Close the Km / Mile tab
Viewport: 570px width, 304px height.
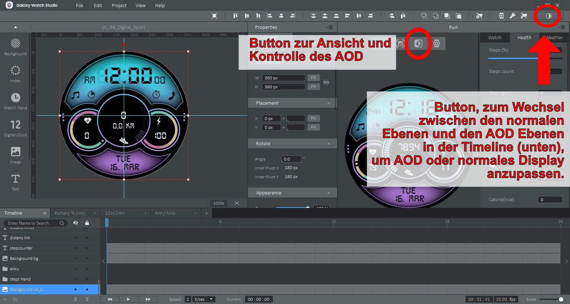tap(195, 213)
